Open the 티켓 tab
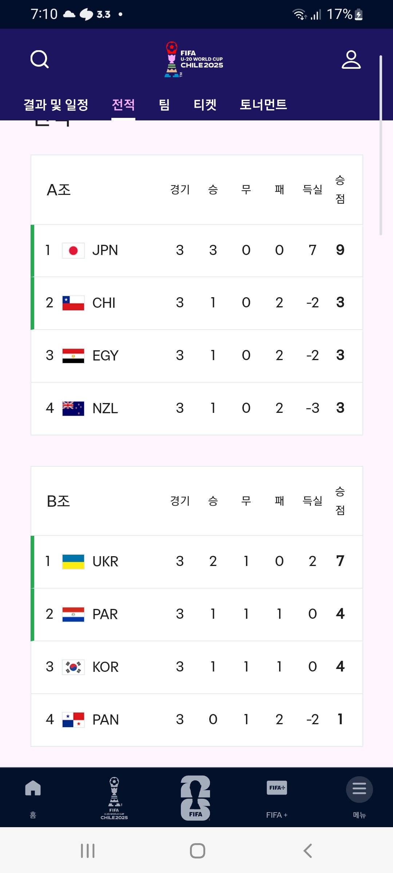 point(205,105)
